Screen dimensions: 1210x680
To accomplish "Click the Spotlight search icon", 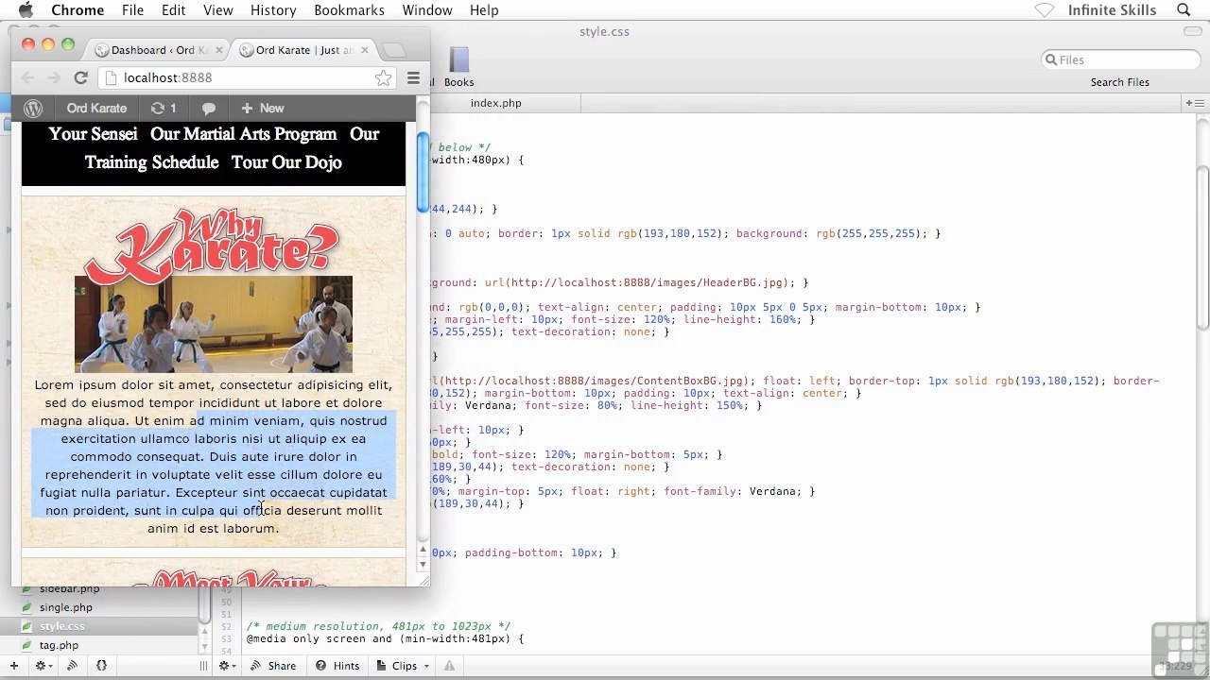I will (x=1184, y=10).
